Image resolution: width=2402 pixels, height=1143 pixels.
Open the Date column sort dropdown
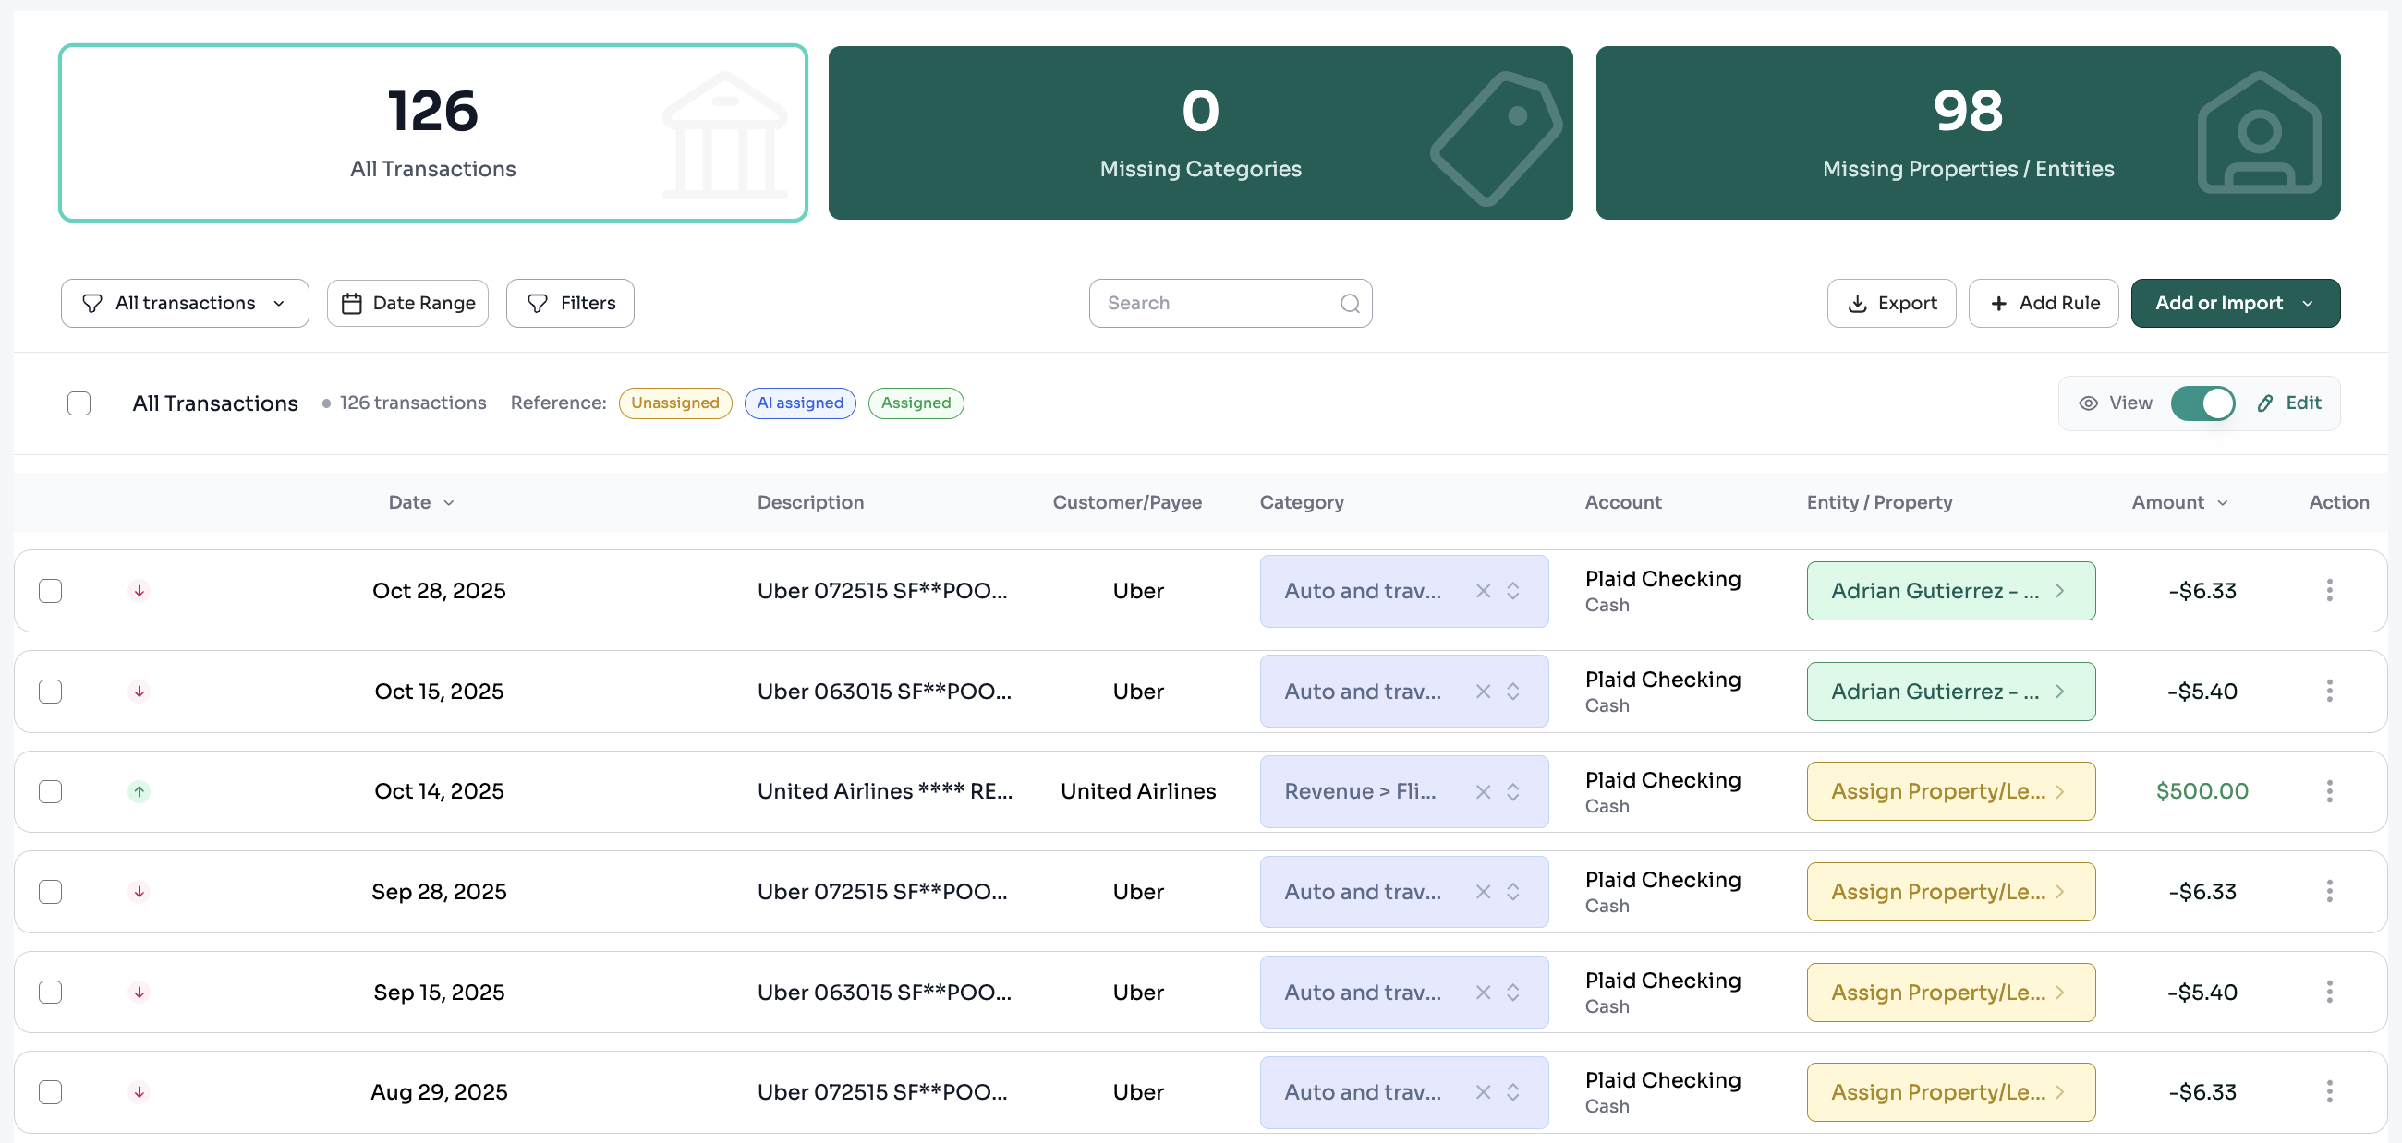(451, 502)
